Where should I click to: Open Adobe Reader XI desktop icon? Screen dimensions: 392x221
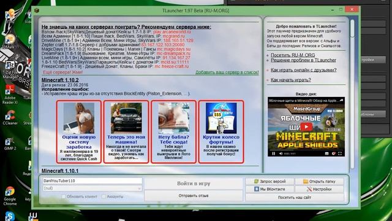coord(10,95)
